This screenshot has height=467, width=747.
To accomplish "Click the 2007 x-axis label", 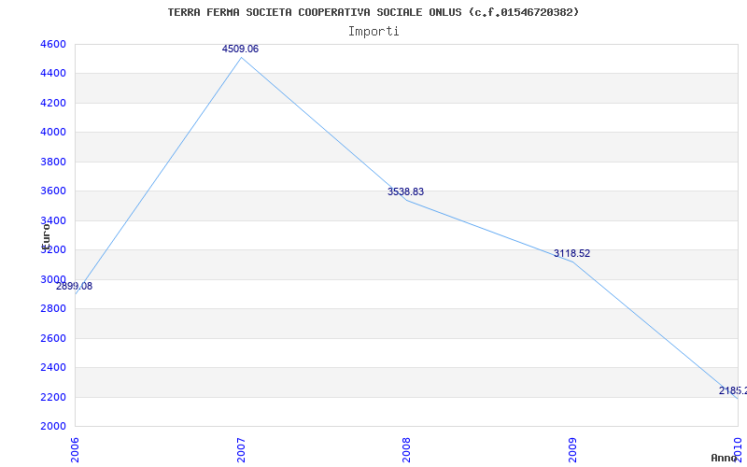I will 241,450.
